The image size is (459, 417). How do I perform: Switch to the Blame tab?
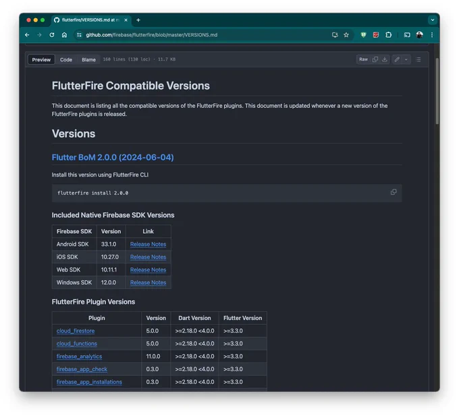pos(88,59)
